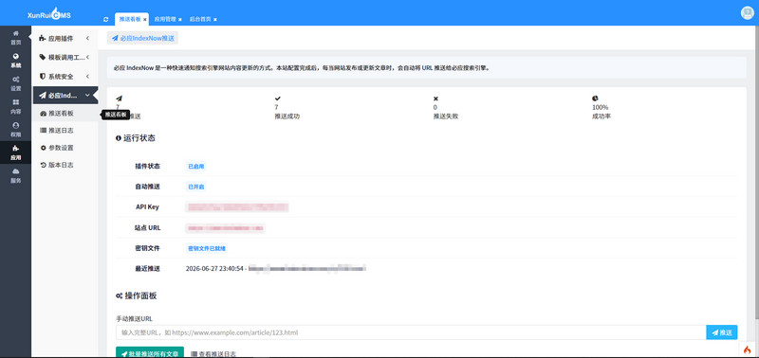Click the 密钥文件已就绪 badge
This screenshot has width=759, height=358.
tap(207, 248)
